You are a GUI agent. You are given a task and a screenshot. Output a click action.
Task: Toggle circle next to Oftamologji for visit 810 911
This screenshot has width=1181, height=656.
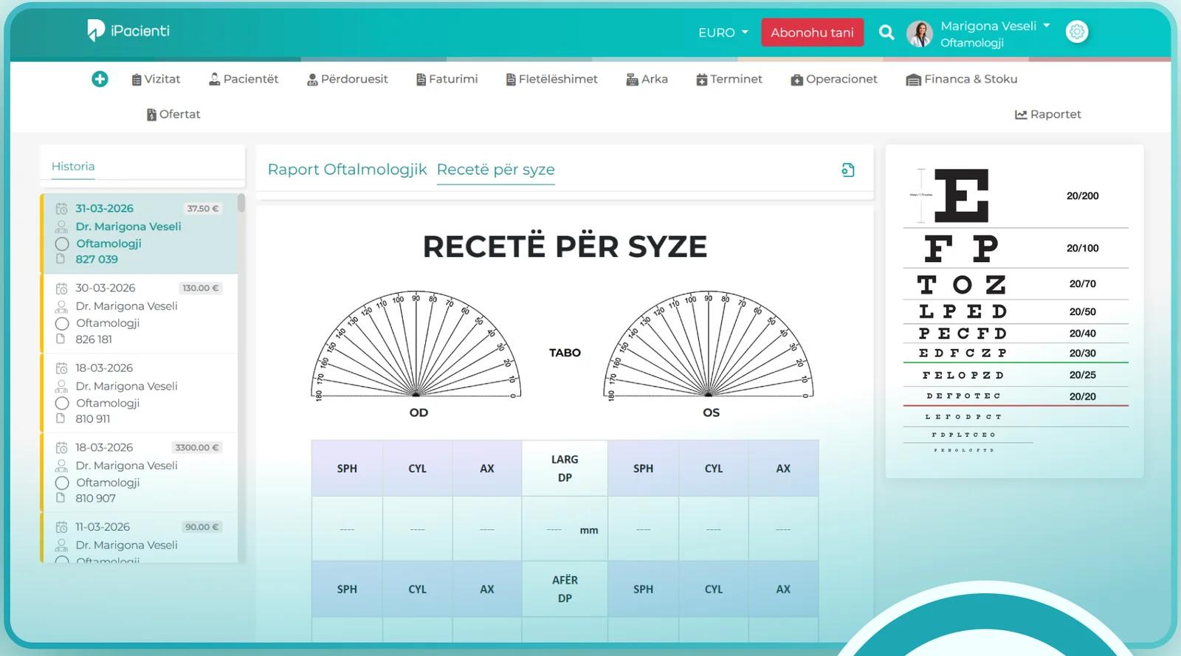62,404
